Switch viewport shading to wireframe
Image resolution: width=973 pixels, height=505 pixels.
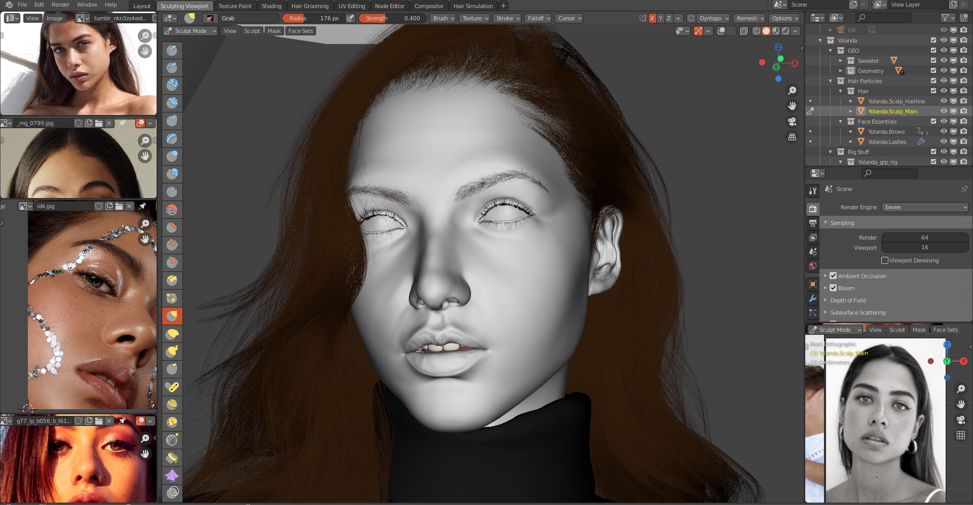pos(756,31)
